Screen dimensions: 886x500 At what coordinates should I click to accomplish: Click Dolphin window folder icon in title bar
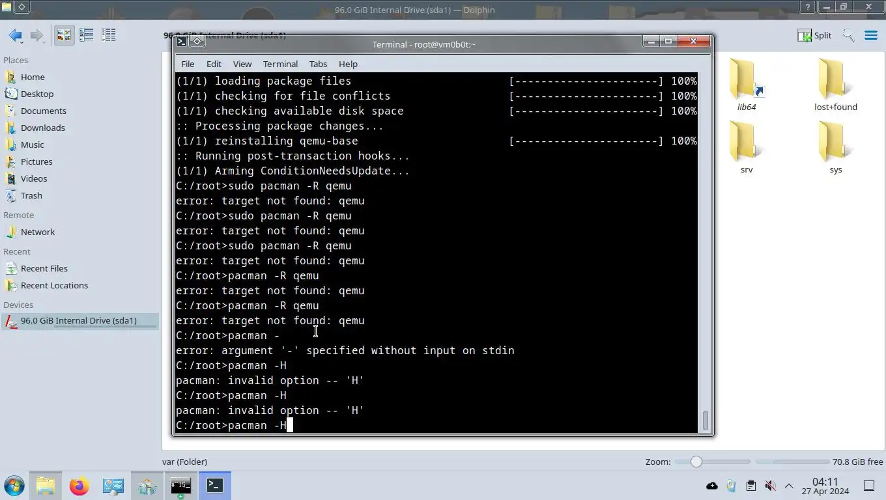tap(7, 7)
